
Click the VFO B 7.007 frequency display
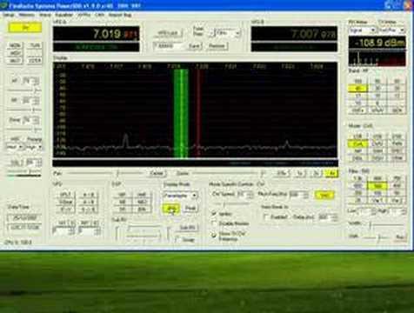click(x=294, y=34)
